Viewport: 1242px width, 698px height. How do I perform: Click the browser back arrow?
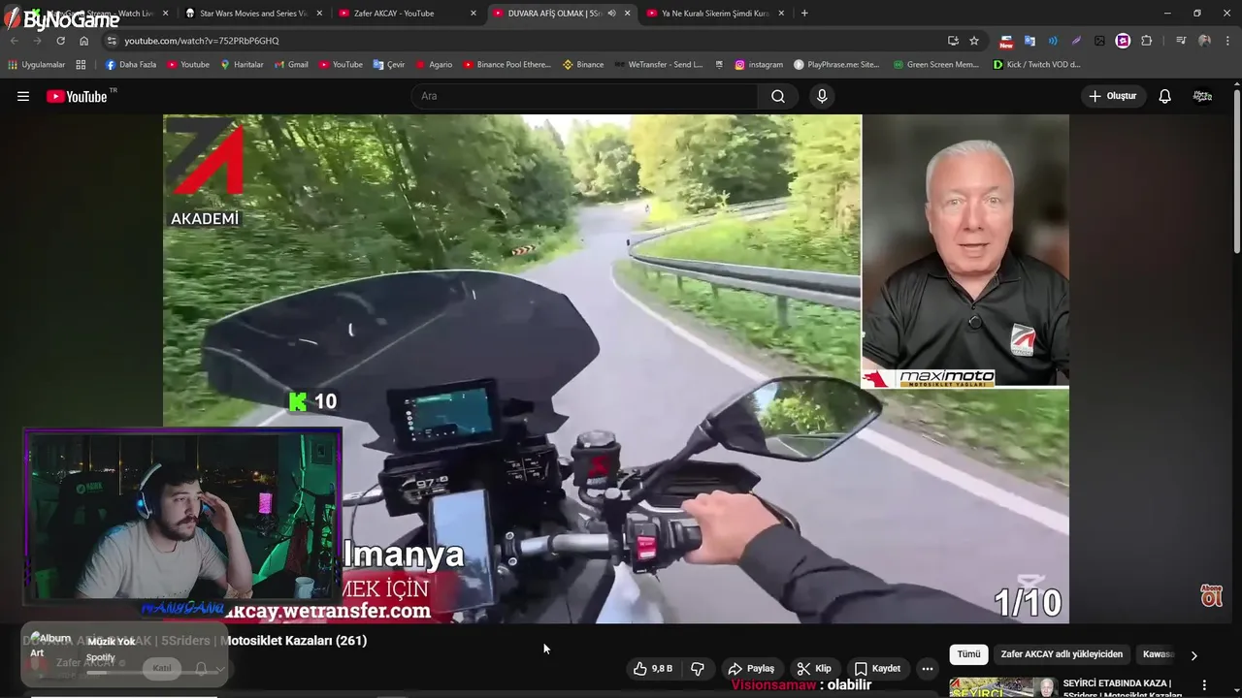pyautogui.click(x=14, y=41)
